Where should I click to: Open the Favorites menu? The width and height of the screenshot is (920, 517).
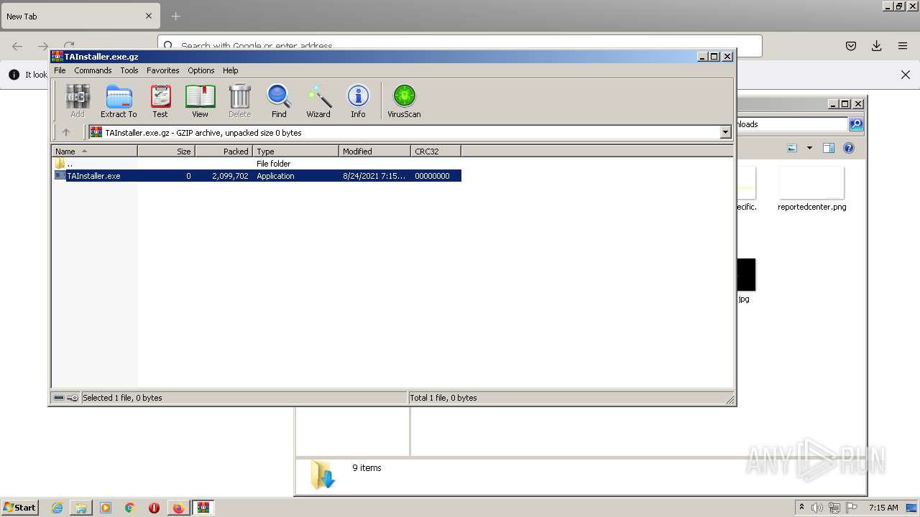click(x=163, y=70)
